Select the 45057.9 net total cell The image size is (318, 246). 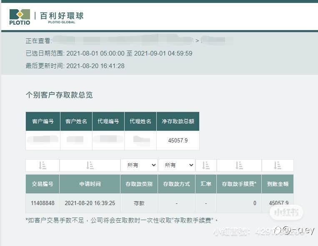pos(178,140)
